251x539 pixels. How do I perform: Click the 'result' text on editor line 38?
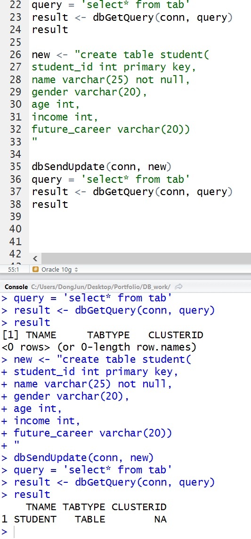pos(50,205)
